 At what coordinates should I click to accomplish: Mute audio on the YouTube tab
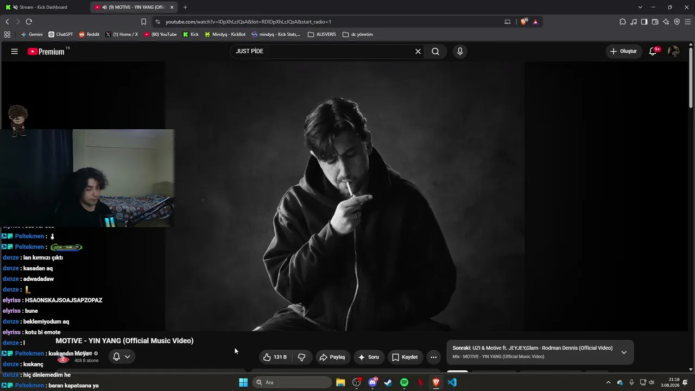click(x=104, y=7)
